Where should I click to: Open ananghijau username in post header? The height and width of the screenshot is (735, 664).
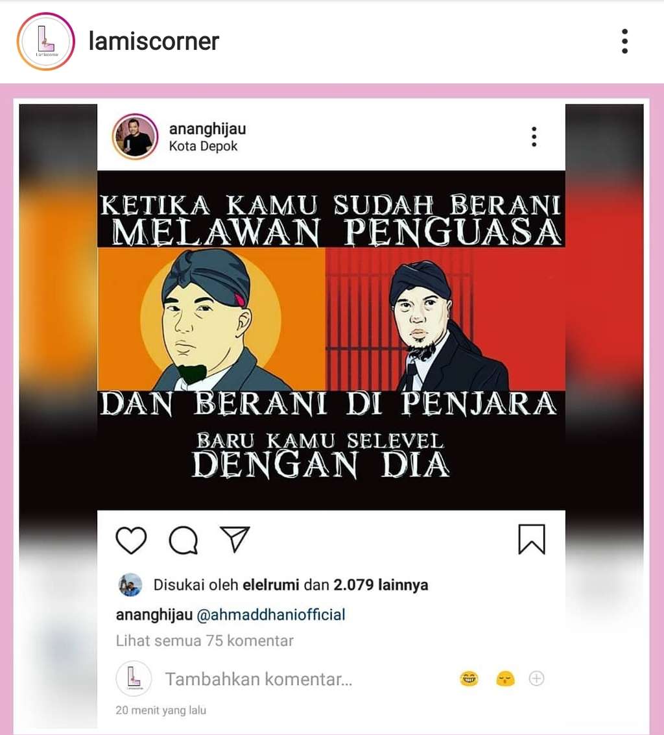[x=207, y=129]
